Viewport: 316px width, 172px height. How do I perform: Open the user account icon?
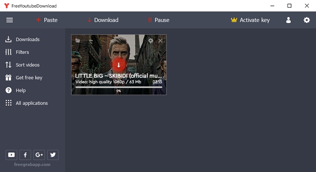tap(288, 20)
